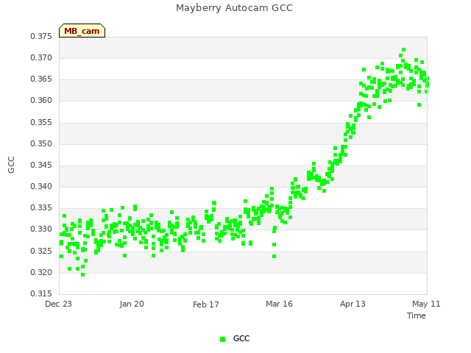Viewport: 471px width, 353px height.
Task: Click the 0.315 y-axis value
Action: click(x=41, y=293)
